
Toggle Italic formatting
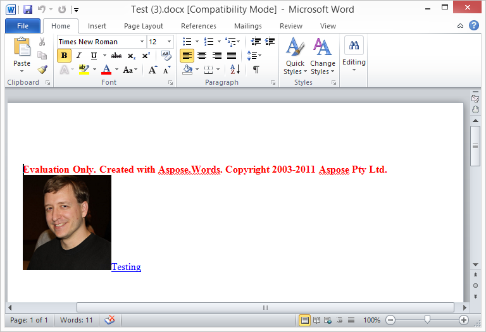[79, 56]
